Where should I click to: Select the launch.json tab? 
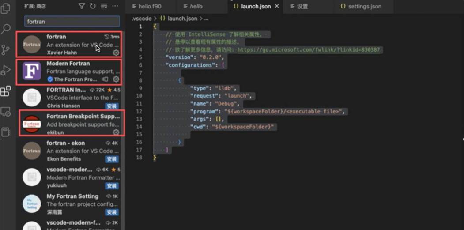tap(256, 6)
